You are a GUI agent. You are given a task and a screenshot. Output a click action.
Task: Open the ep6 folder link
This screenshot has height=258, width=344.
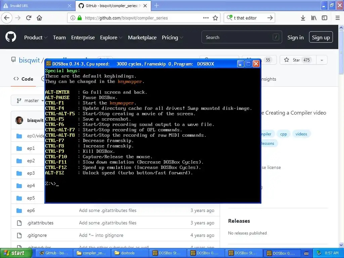(x=31, y=211)
